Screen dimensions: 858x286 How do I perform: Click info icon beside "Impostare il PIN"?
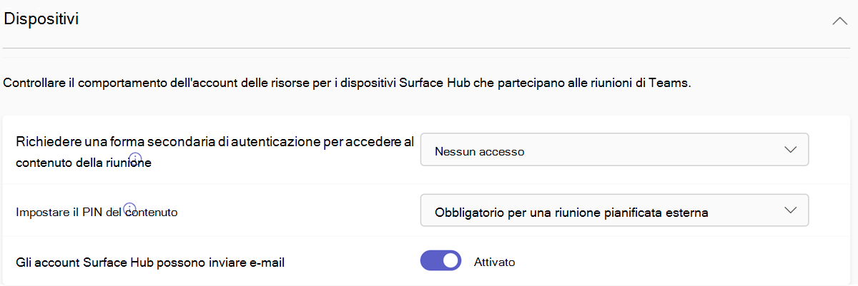[129, 208]
